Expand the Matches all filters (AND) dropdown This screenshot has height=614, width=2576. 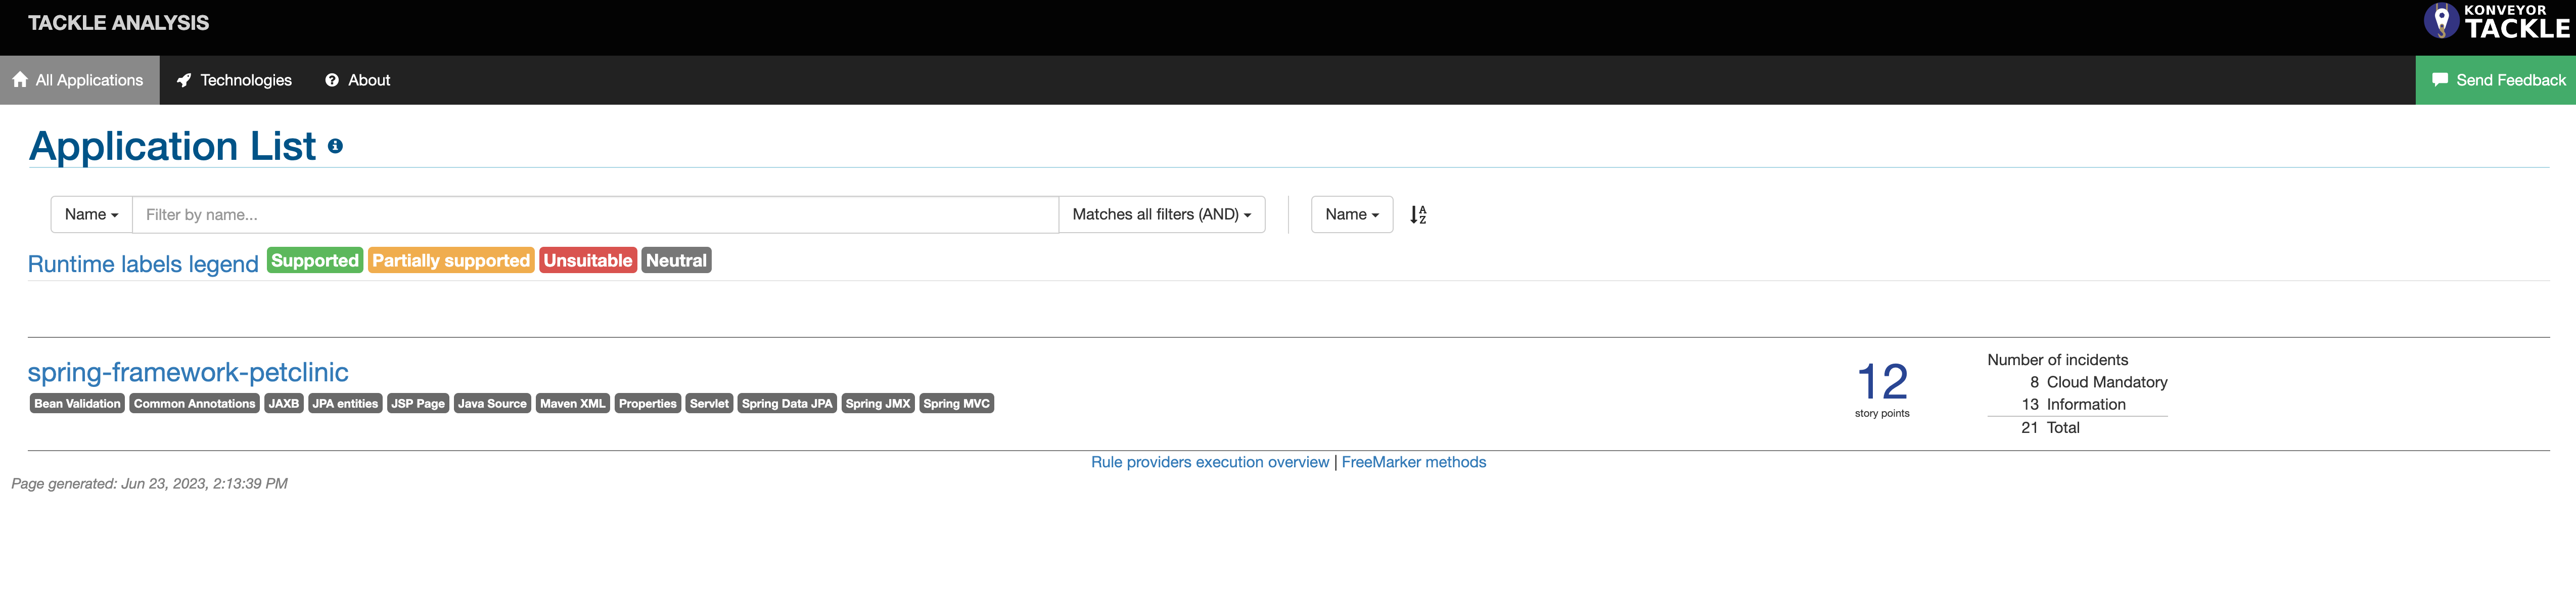(1161, 215)
